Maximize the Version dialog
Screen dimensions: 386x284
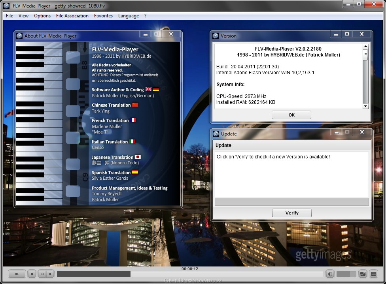pos(347,34)
